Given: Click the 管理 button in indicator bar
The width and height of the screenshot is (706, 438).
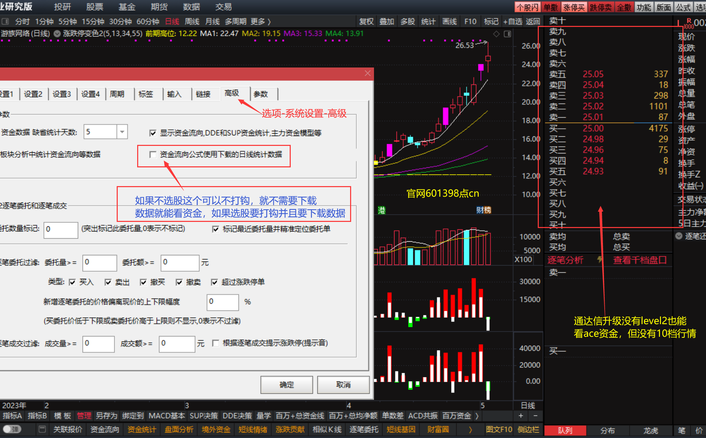Looking at the screenshot, I should (x=84, y=416).
